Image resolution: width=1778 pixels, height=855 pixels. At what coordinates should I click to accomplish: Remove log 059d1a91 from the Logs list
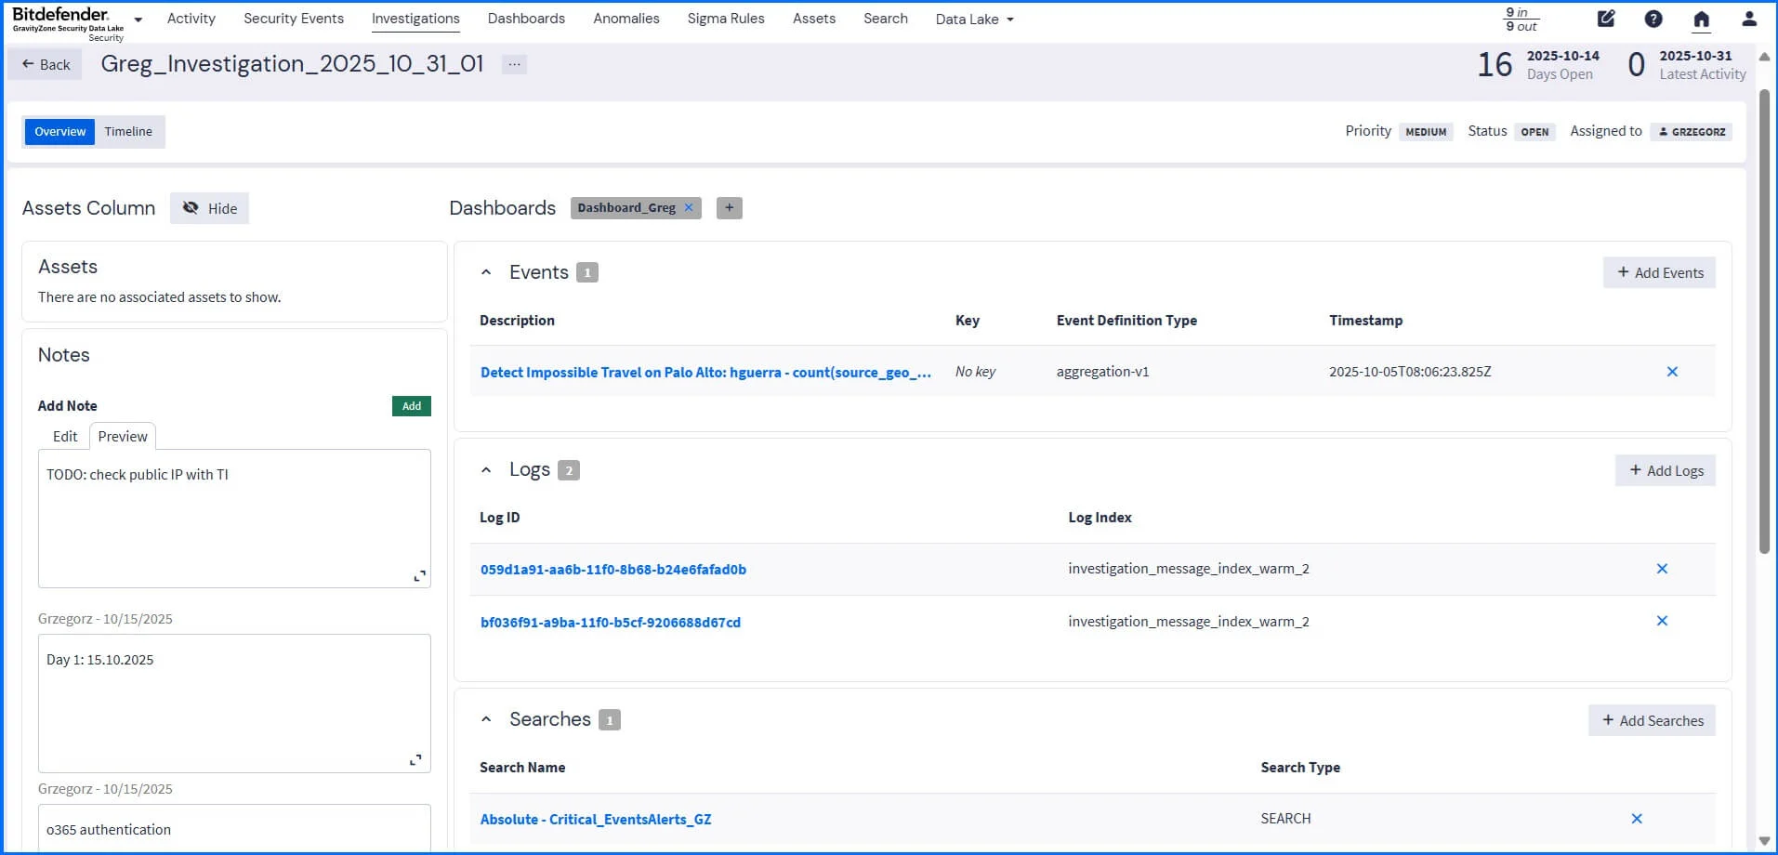pos(1662,568)
